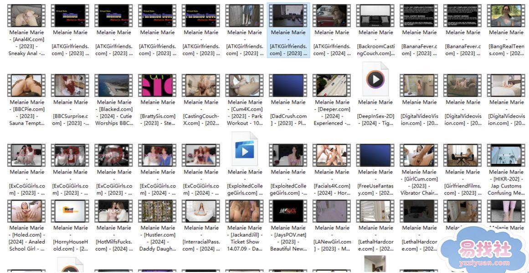This screenshot has height=273, width=529.
Task: Select the DadCrush.com 2023 video file
Action: pos(288,86)
